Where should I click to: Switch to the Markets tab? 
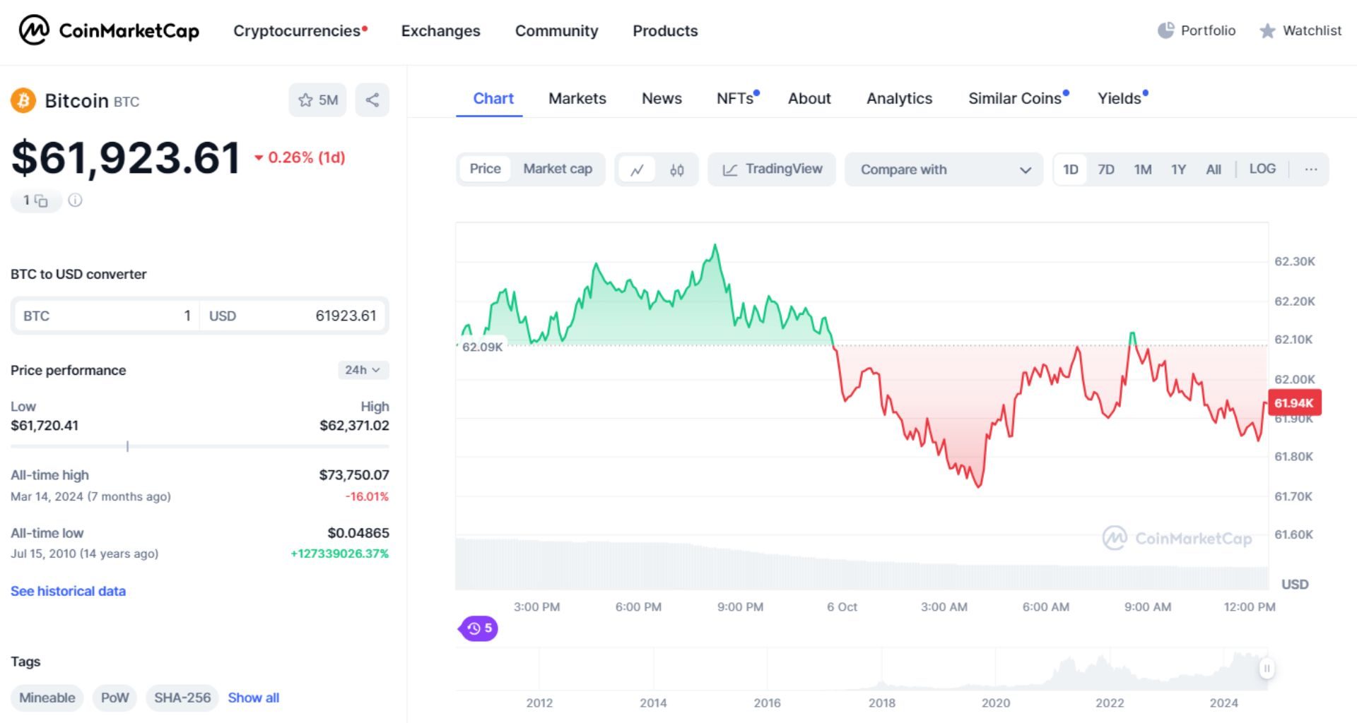point(576,98)
